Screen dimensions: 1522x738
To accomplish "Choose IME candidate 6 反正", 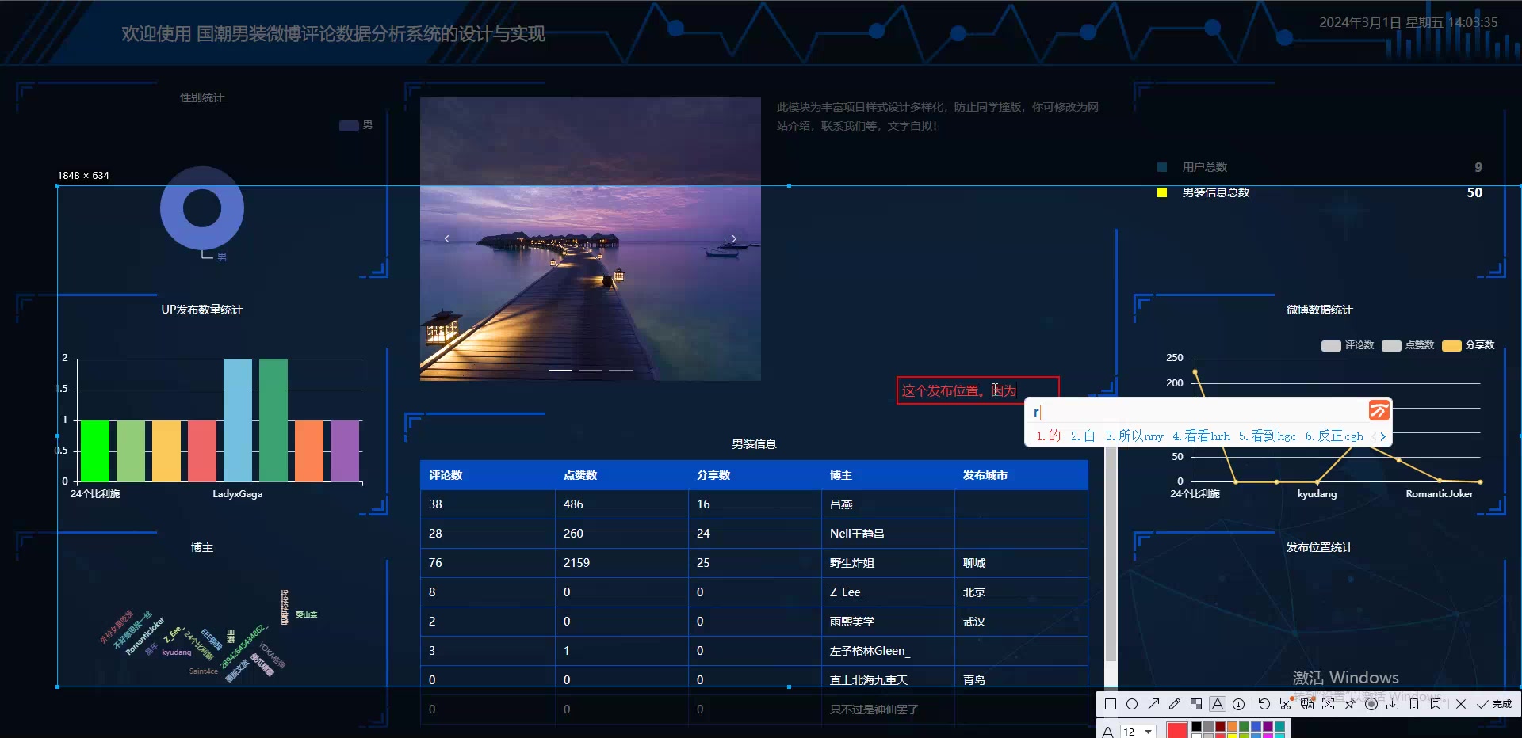I will [x=1334, y=436].
